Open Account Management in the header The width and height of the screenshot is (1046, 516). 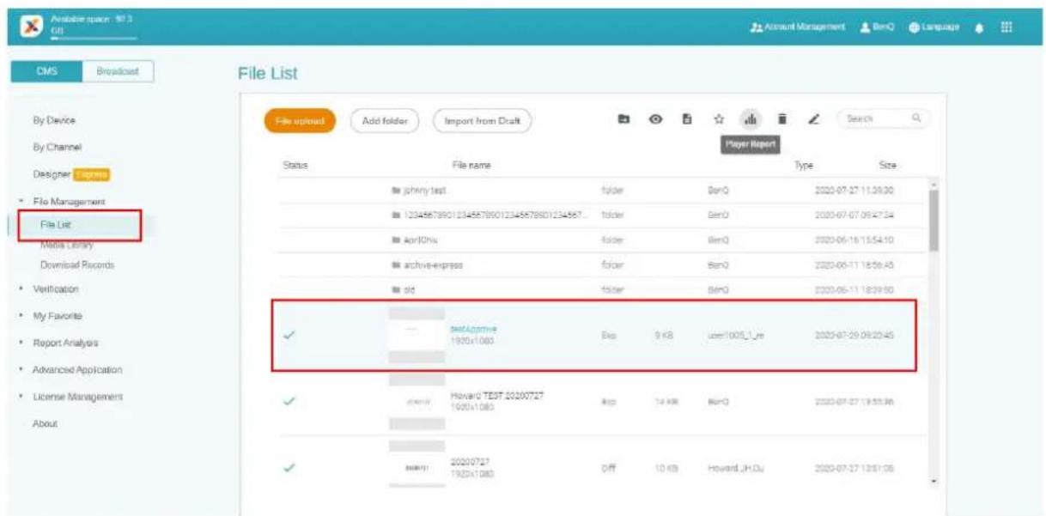798,26
